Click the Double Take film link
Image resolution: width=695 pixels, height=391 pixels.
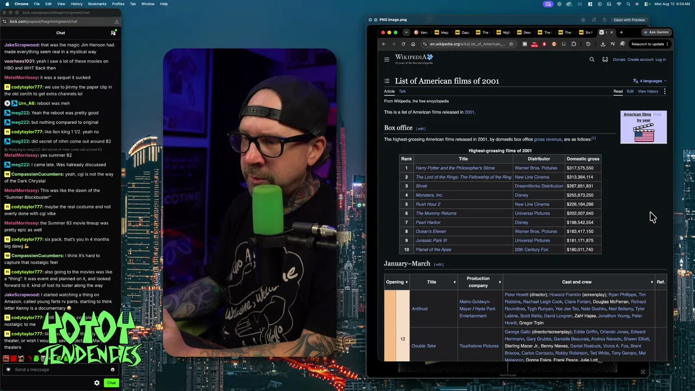tap(424, 346)
